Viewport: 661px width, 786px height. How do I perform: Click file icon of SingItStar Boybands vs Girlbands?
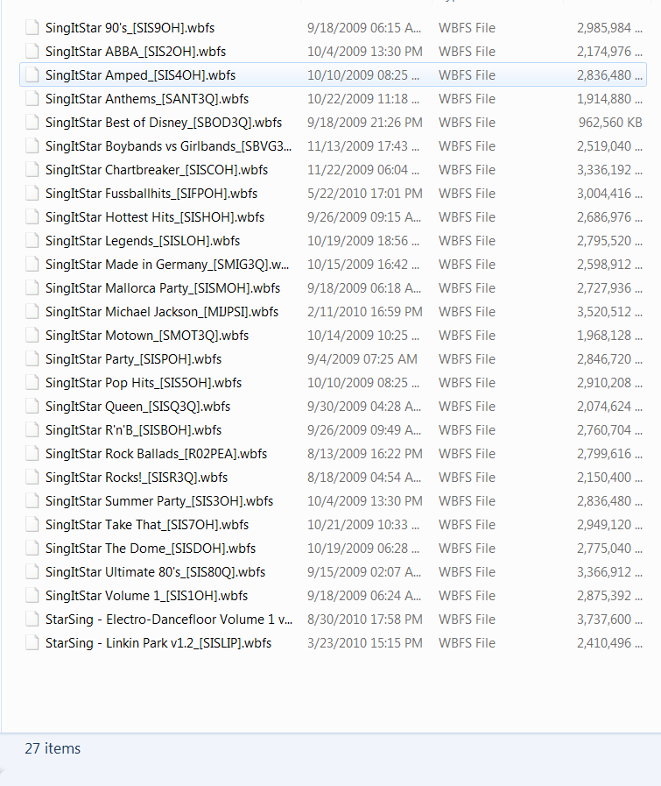(32, 145)
